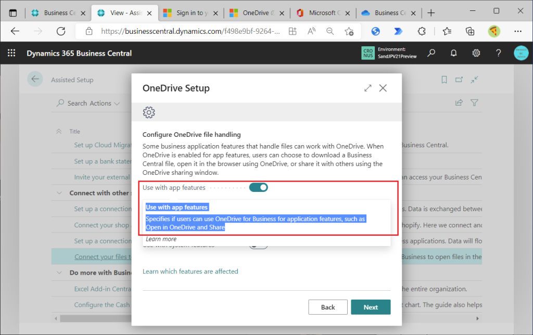Open the notifications bell
This screenshot has height=335, width=533.
pyautogui.click(x=453, y=53)
